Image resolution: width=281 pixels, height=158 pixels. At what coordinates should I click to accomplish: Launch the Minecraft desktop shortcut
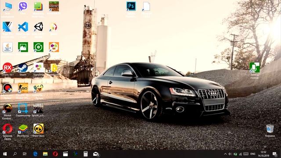tap(54, 7)
